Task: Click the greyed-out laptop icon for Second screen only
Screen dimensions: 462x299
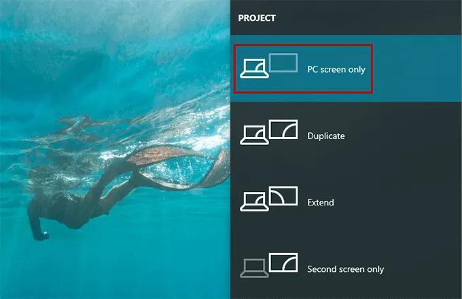Action: [254, 268]
